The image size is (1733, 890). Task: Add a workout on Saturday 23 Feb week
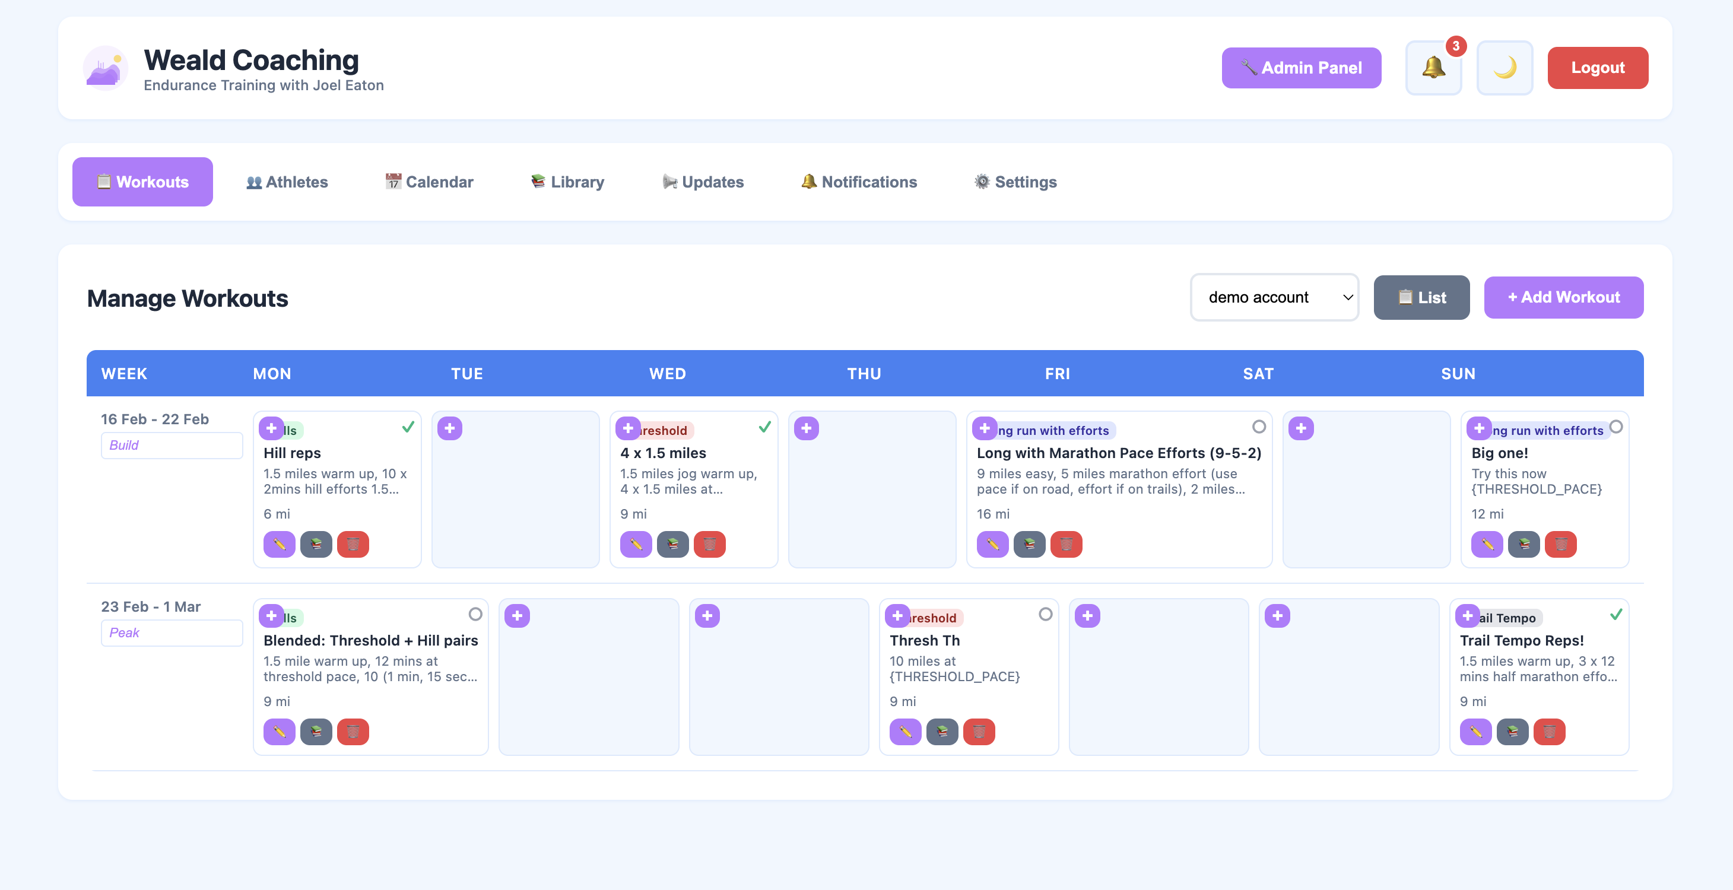coord(1278,615)
